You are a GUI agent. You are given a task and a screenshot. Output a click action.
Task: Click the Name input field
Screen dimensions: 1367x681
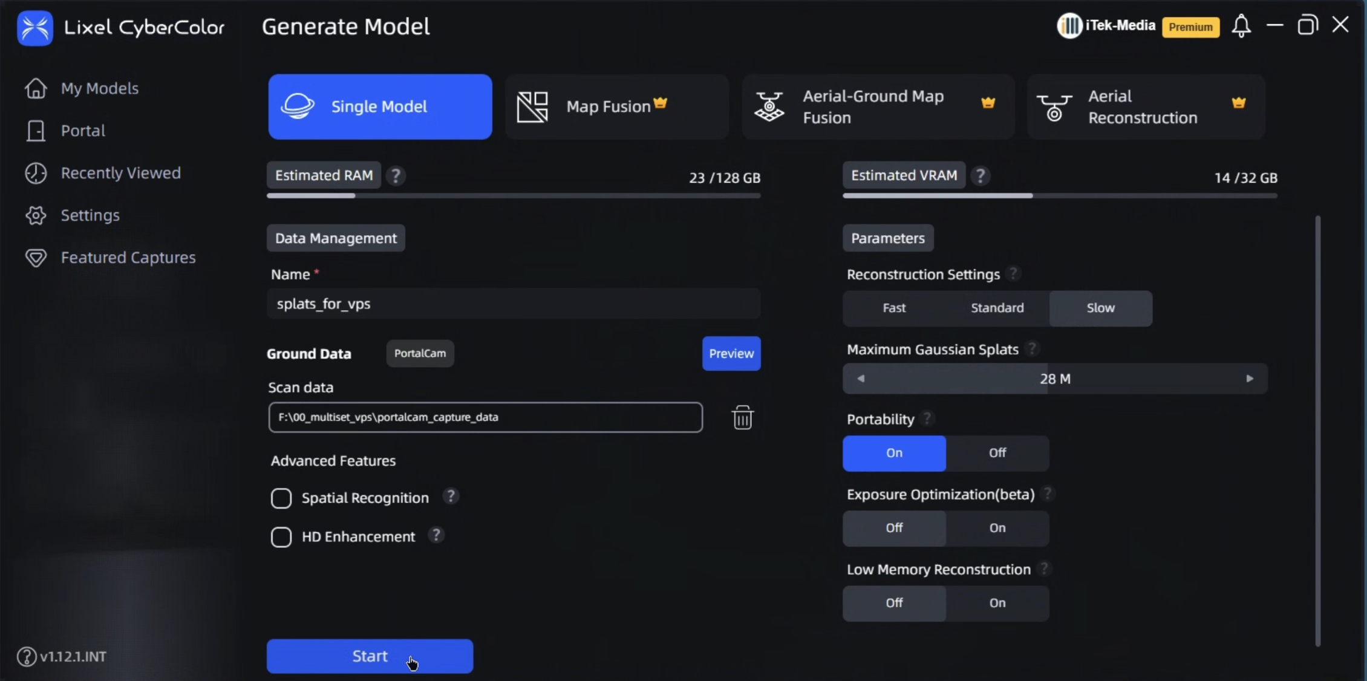point(513,304)
